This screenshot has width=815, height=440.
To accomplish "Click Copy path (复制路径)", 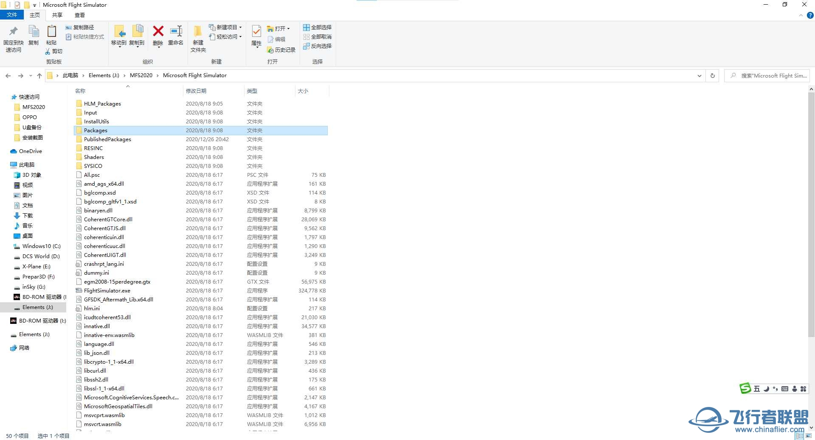I will (x=79, y=27).
